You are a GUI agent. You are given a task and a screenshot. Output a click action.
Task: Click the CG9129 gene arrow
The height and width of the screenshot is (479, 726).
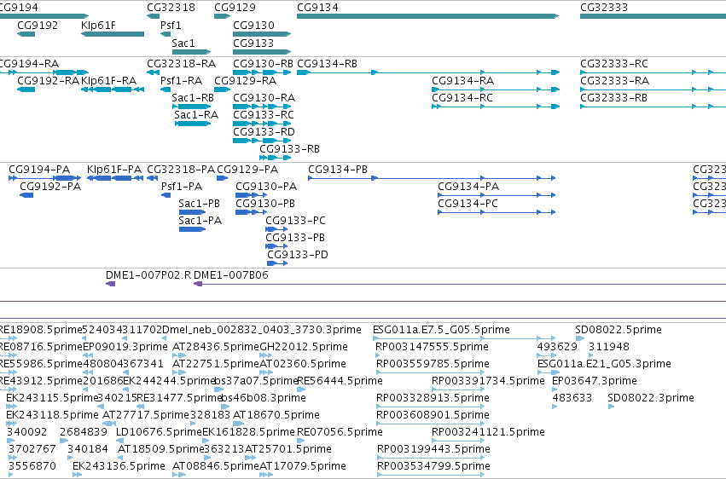[x=223, y=16]
